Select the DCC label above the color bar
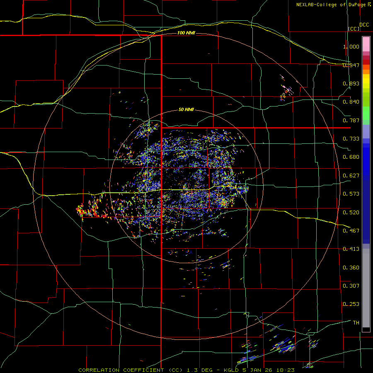 (364, 24)
